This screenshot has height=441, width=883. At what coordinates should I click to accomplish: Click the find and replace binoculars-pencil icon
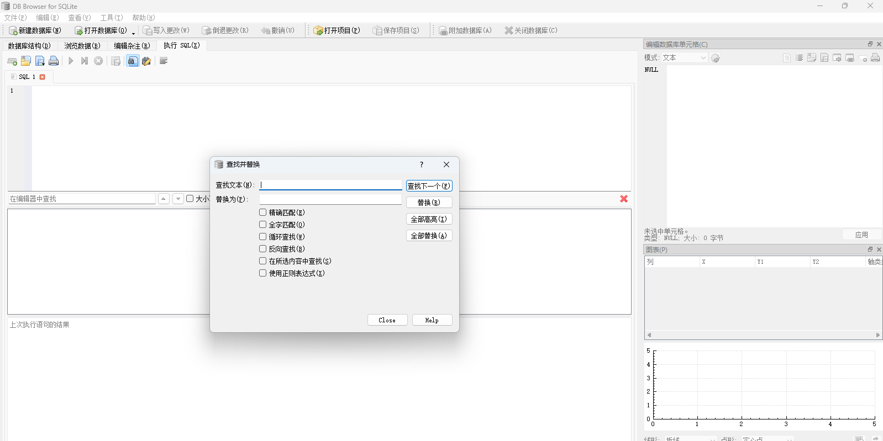(146, 61)
